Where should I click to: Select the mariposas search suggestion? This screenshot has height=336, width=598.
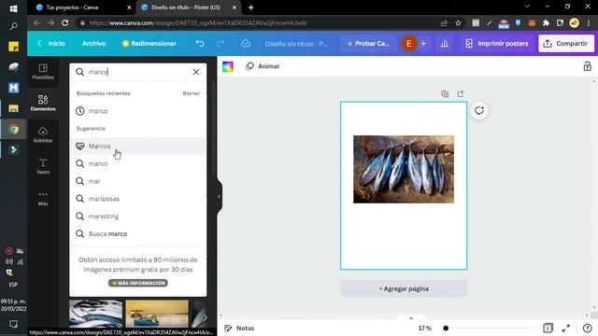tap(138, 199)
